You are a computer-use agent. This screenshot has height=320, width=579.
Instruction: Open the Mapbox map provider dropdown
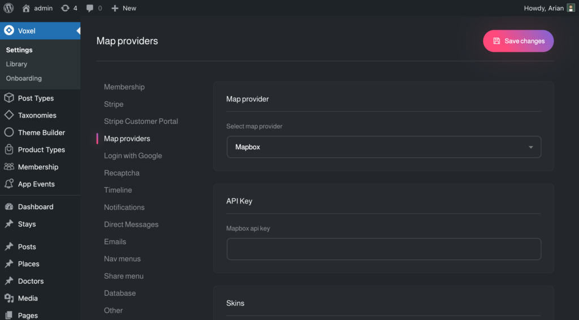(x=383, y=147)
